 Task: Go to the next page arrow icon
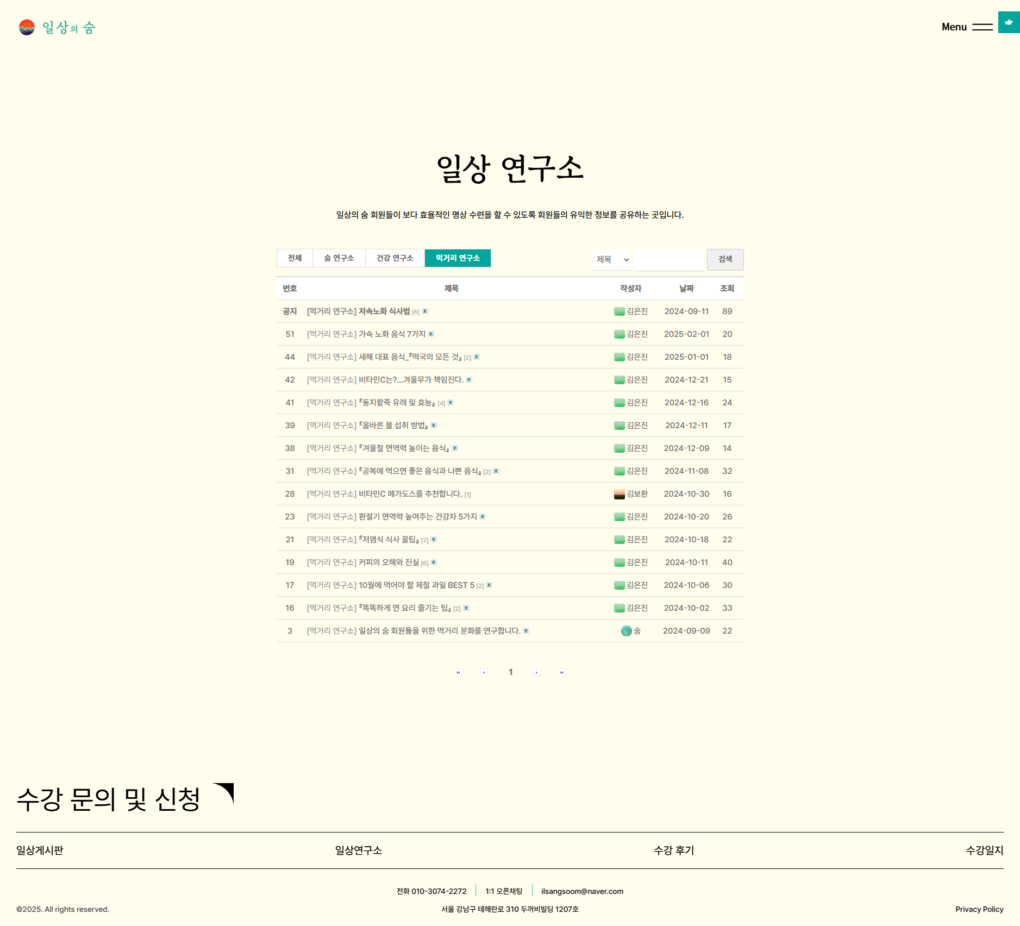pos(536,672)
